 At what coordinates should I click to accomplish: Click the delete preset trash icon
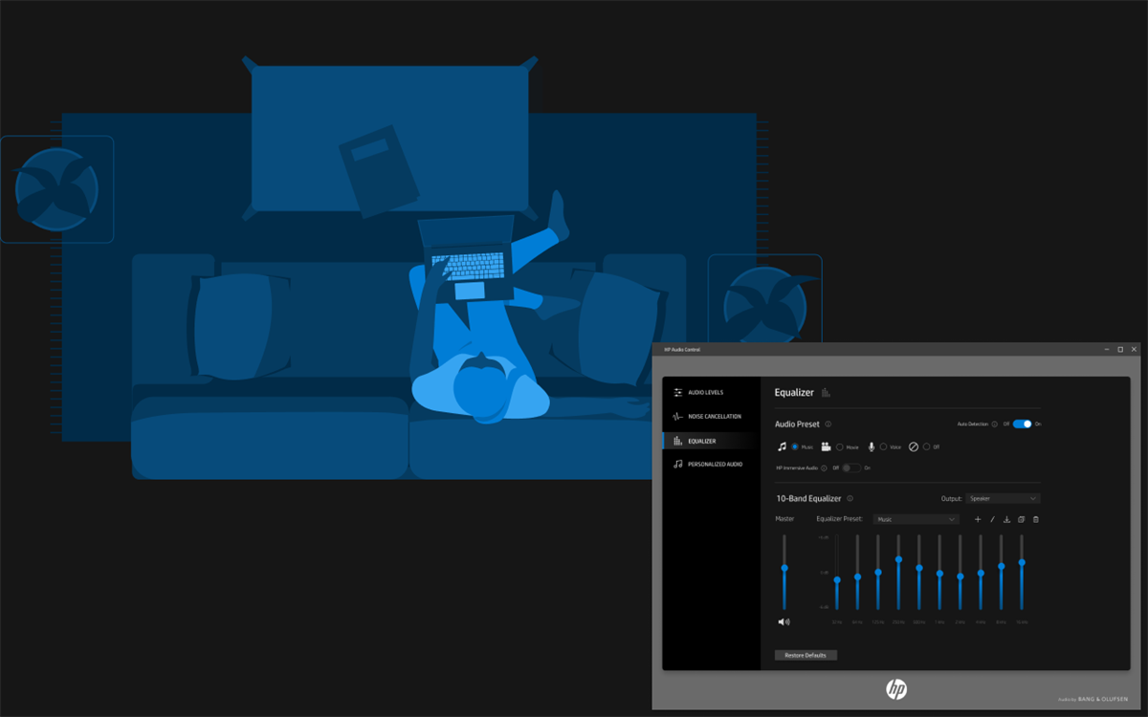click(x=1036, y=519)
